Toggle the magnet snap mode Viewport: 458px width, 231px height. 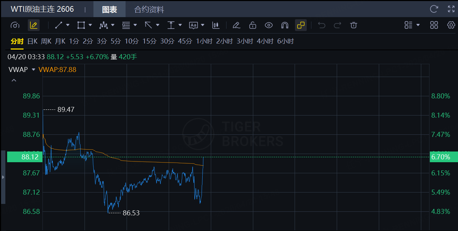click(285, 25)
